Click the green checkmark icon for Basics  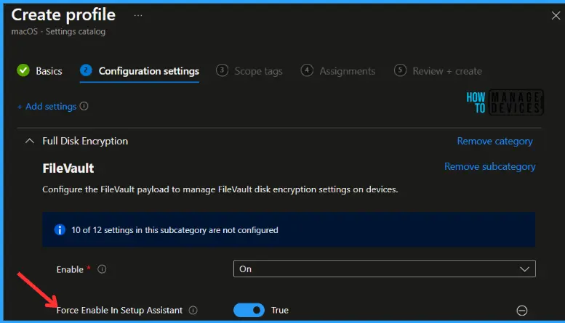point(23,70)
